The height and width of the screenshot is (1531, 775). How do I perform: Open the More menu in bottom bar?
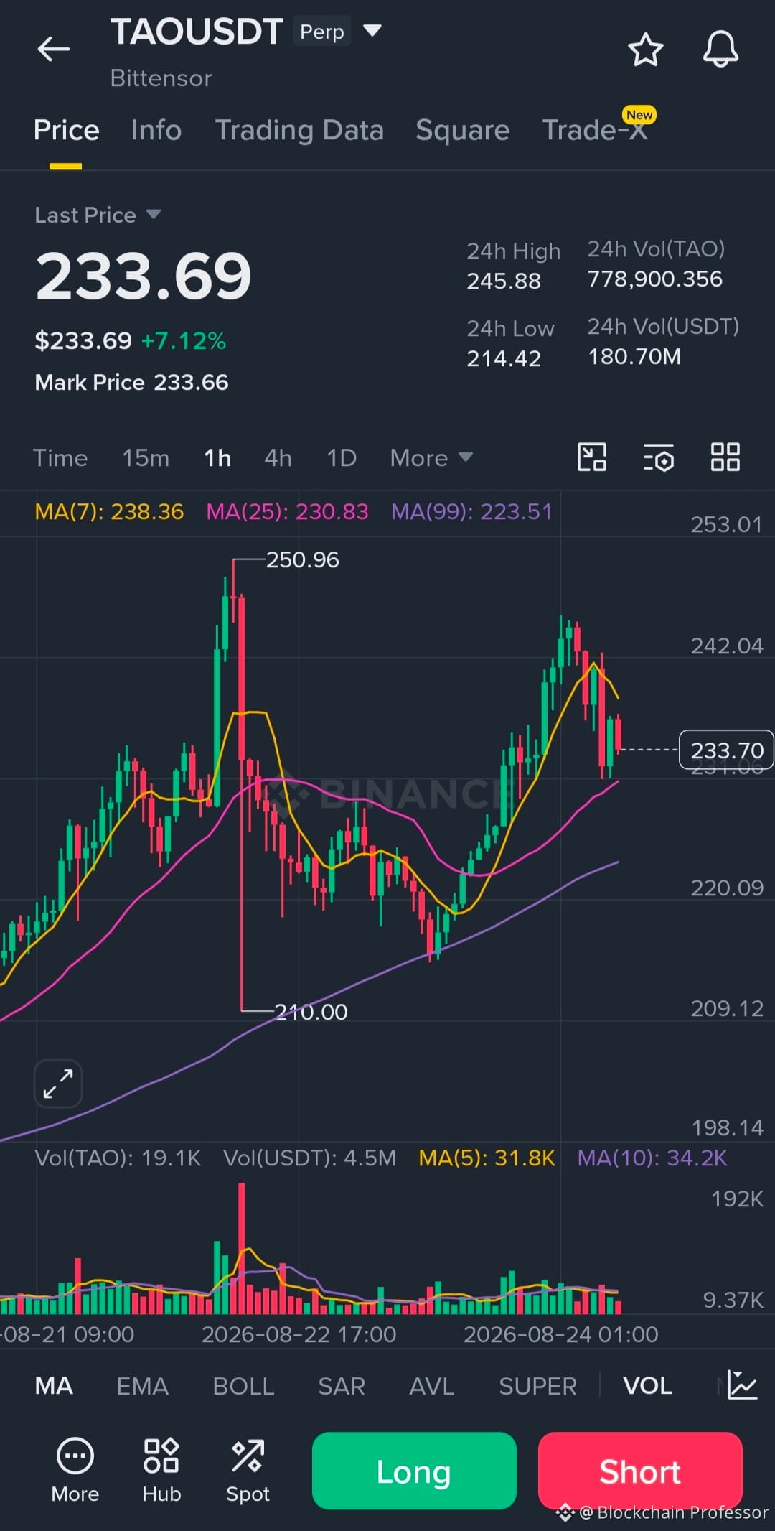tap(75, 1471)
